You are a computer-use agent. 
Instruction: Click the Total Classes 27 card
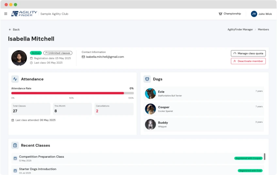click(x=31, y=109)
